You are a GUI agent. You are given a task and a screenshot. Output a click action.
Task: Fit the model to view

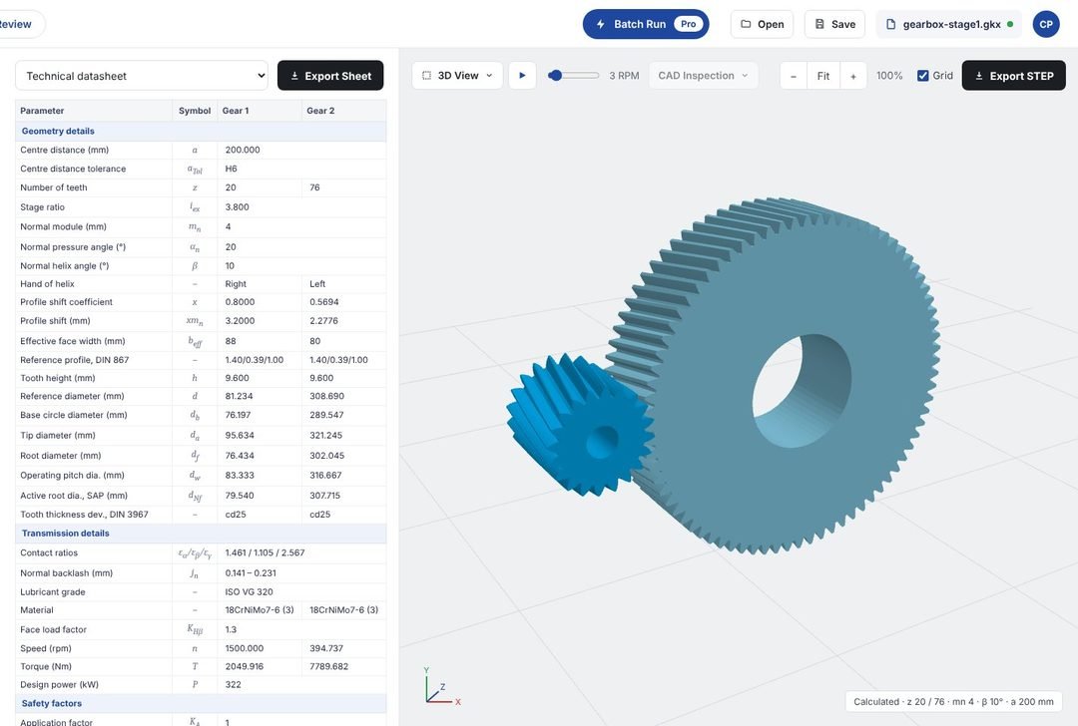pos(822,76)
